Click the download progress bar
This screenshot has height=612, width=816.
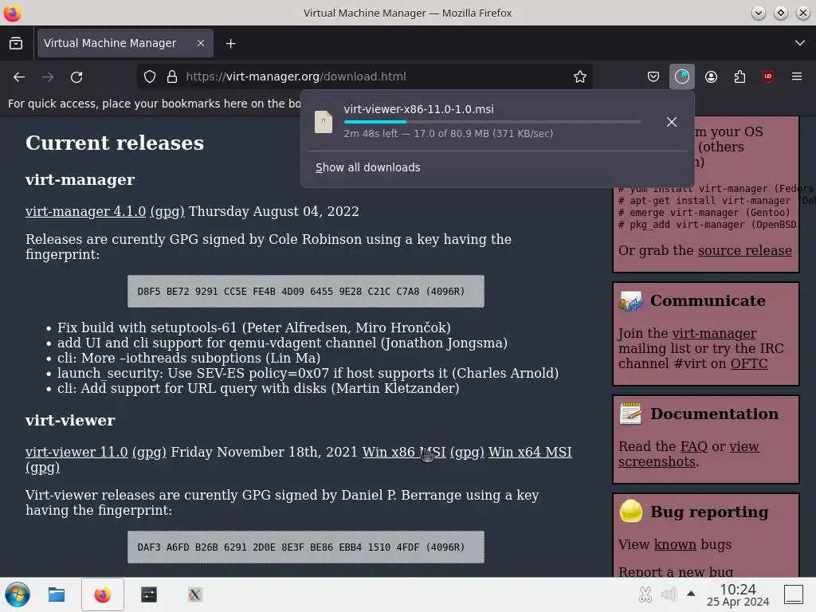pos(492,122)
